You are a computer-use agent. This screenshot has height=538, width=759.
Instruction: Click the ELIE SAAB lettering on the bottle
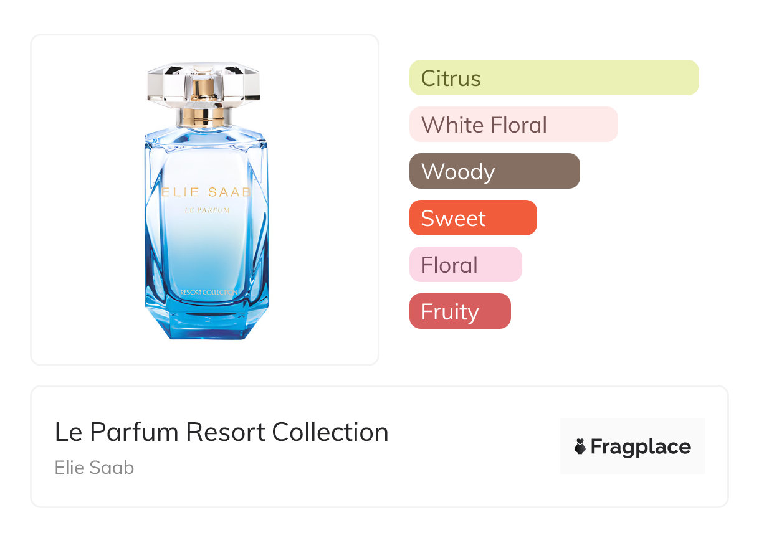(x=206, y=192)
